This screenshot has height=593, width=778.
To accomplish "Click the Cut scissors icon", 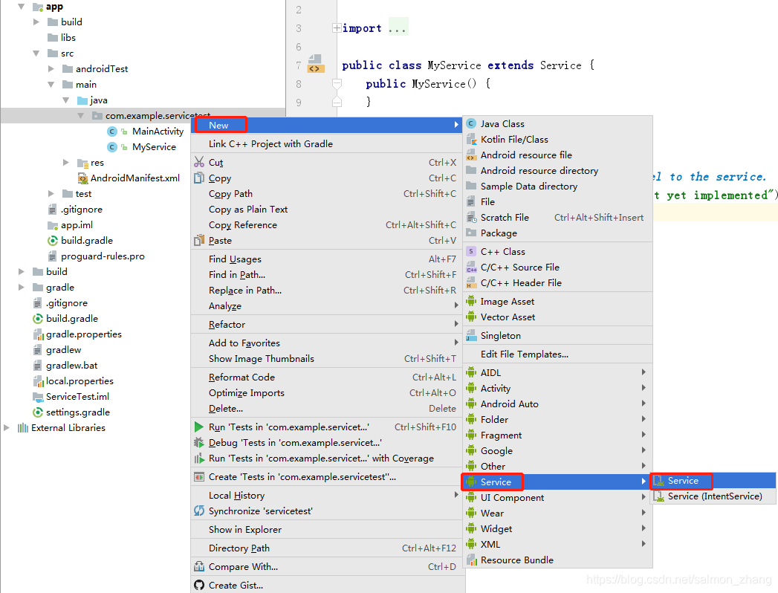I will tap(199, 162).
